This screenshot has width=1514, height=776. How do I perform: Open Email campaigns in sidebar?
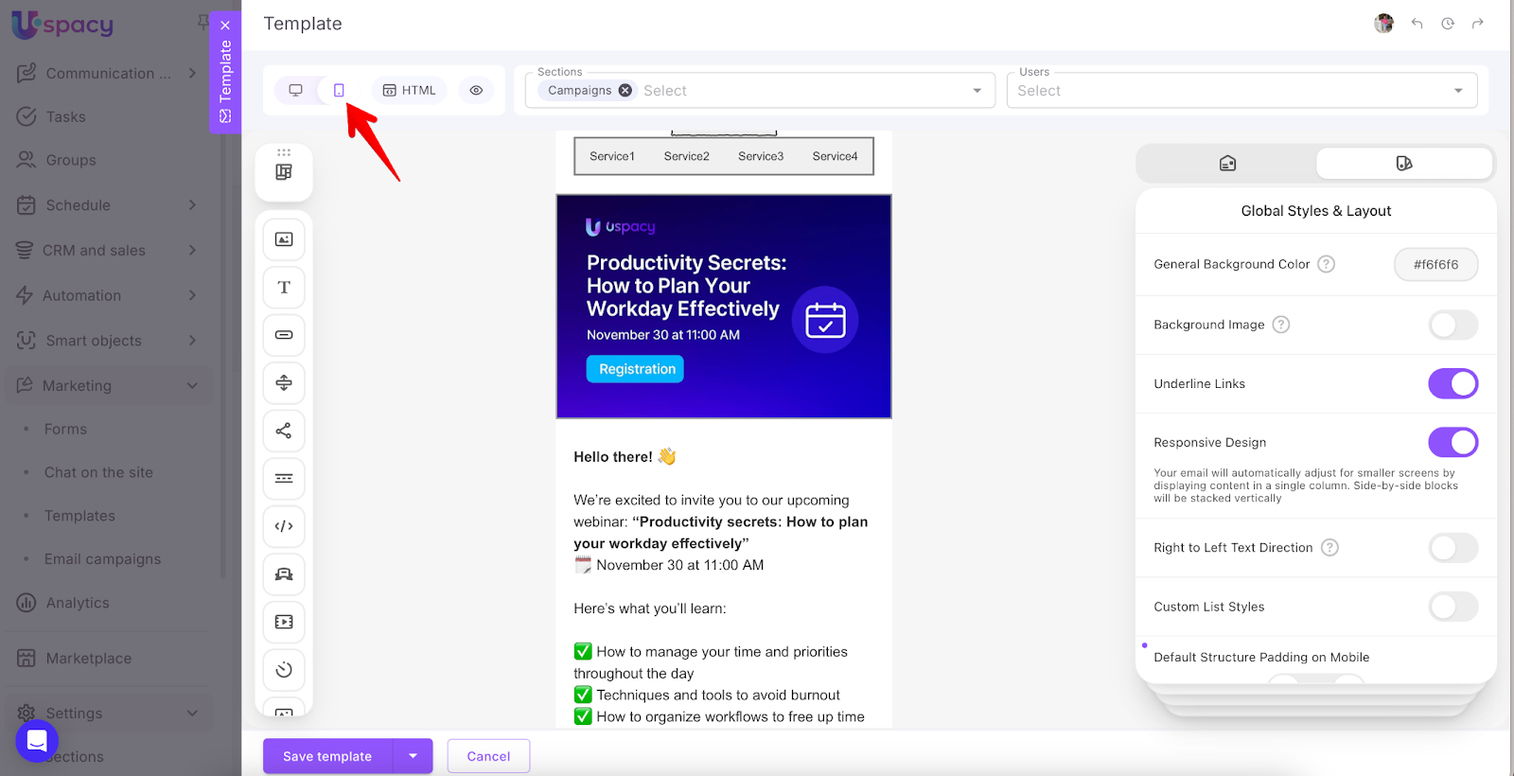(102, 559)
